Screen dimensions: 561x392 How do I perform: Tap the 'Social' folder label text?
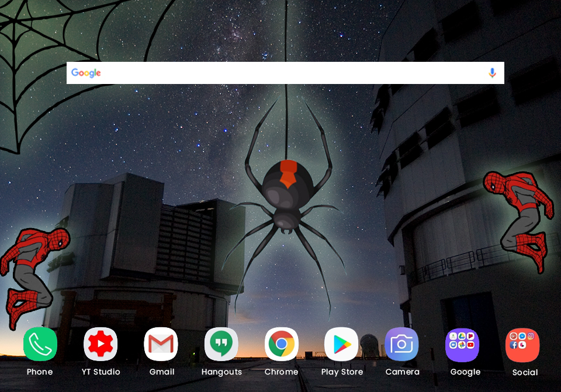click(x=525, y=372)
